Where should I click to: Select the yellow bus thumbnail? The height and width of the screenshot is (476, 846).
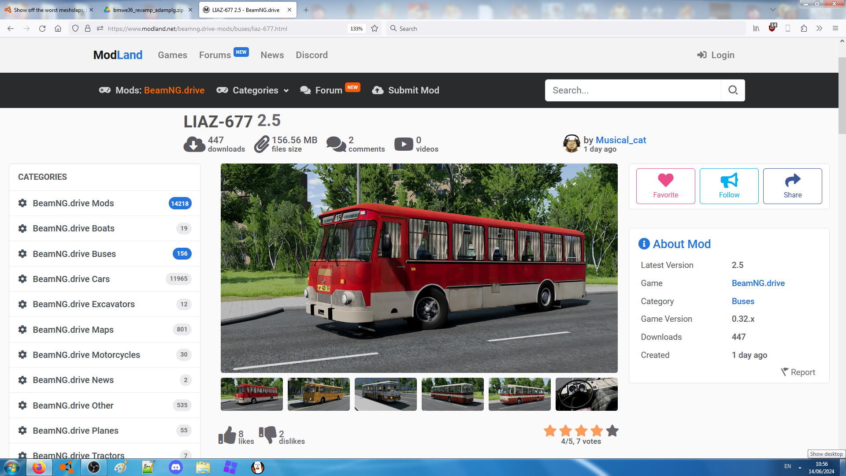(x=319, y=394)
